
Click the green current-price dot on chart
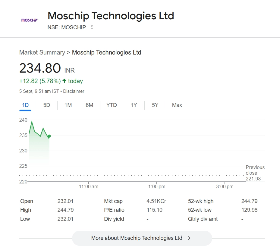(49, 136)
